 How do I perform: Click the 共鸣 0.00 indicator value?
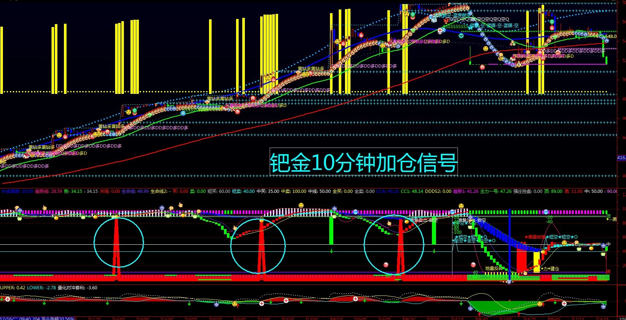(x=110, y=191)
